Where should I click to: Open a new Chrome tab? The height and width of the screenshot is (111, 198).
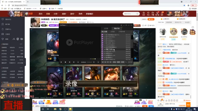pyautogui.click(x=28, y=2)
